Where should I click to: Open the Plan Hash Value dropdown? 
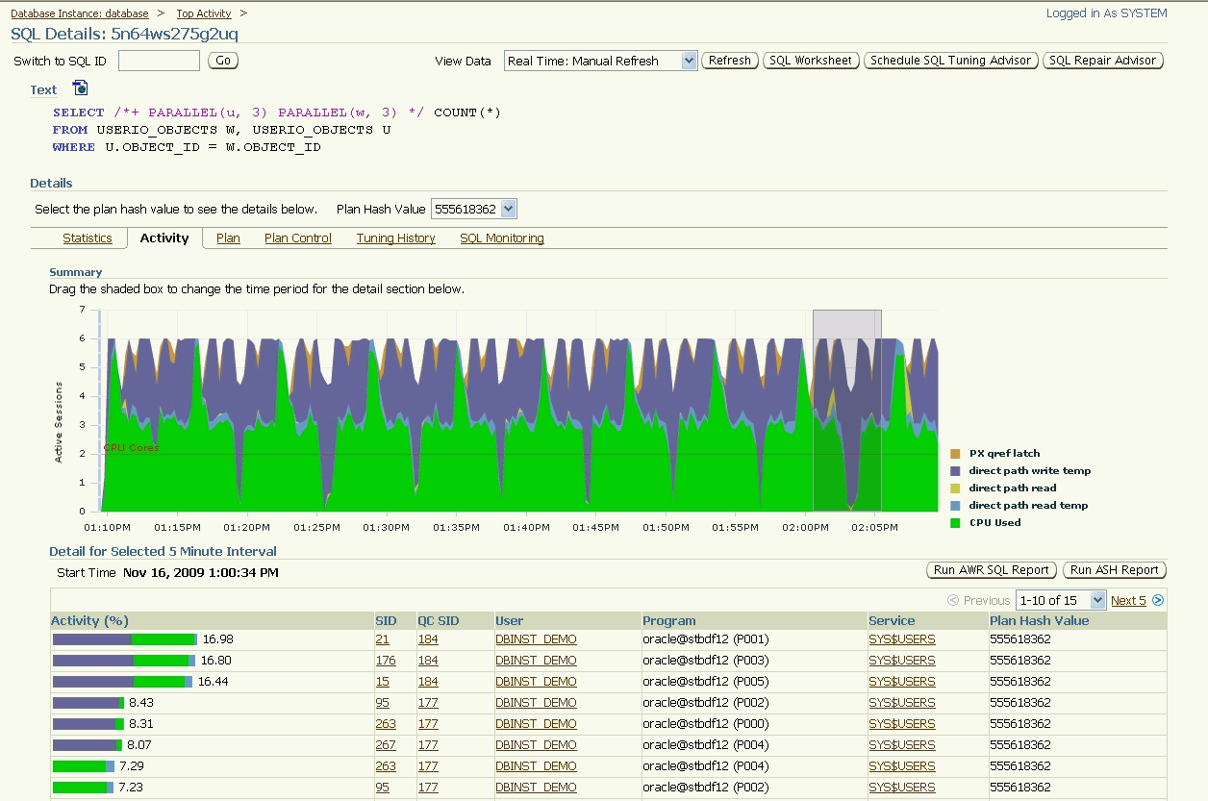(x=474, y=209)
